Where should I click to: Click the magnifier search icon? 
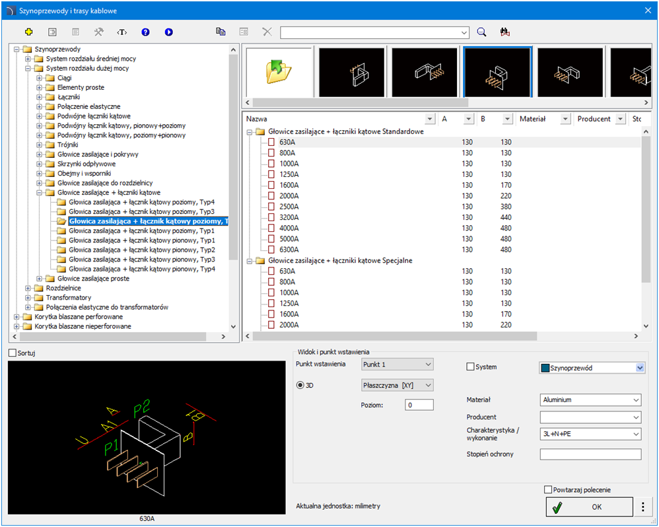[x=481, y=32]
